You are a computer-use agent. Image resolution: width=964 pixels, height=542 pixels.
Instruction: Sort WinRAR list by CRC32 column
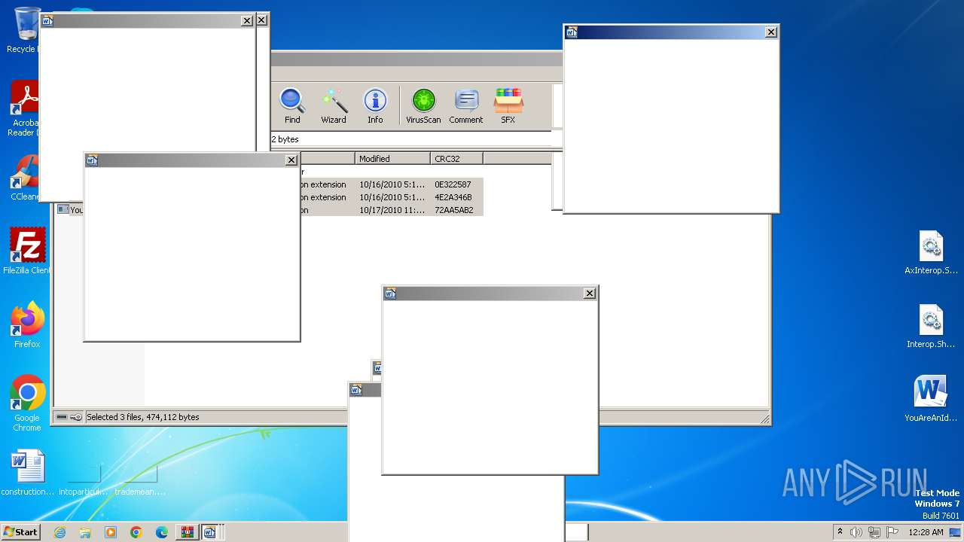(x=456, y=158)
